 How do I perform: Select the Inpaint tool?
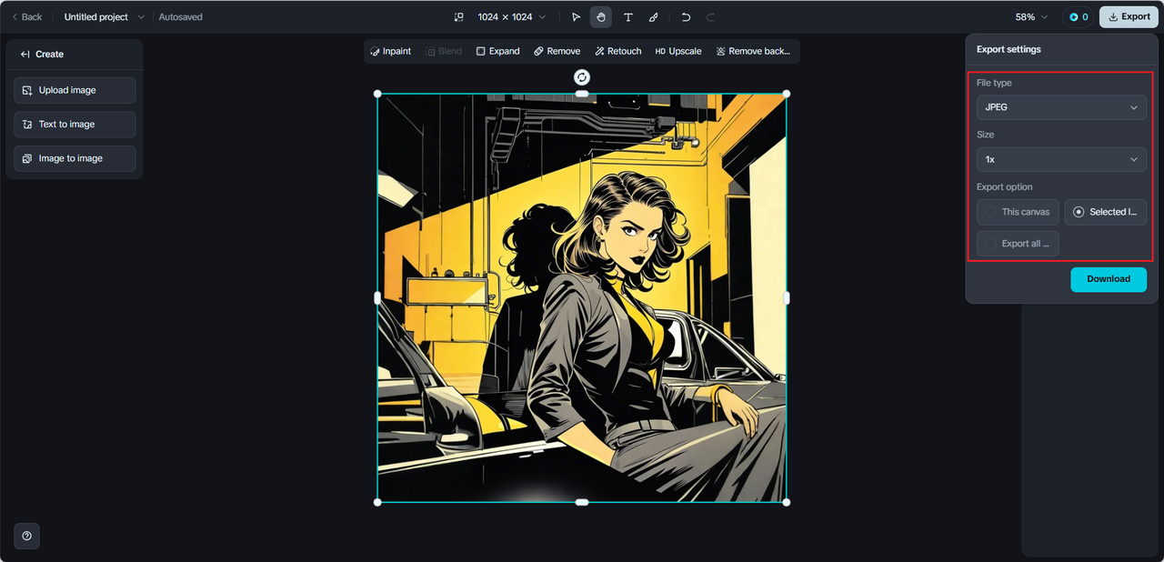click(x=391, y=52)
